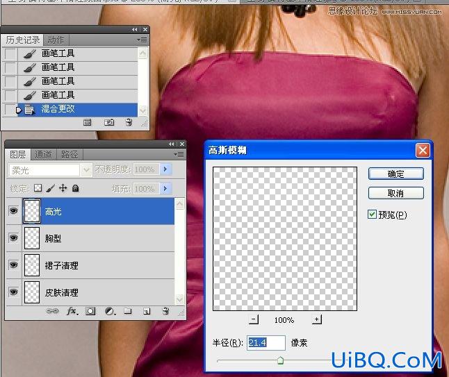
Task: Zoom in Gaussian Blur preview plus button
Action: pyautogui.click(x=316, y=319)
